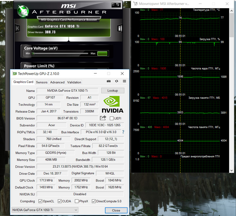Toggle the DirectCompute 5.0 checkbox
236x216 pixels.
(x=94, y=201)
